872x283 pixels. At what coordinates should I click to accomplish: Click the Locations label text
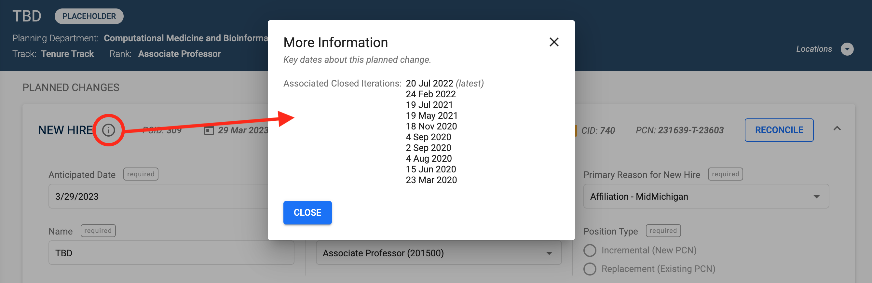click(813, 49)
